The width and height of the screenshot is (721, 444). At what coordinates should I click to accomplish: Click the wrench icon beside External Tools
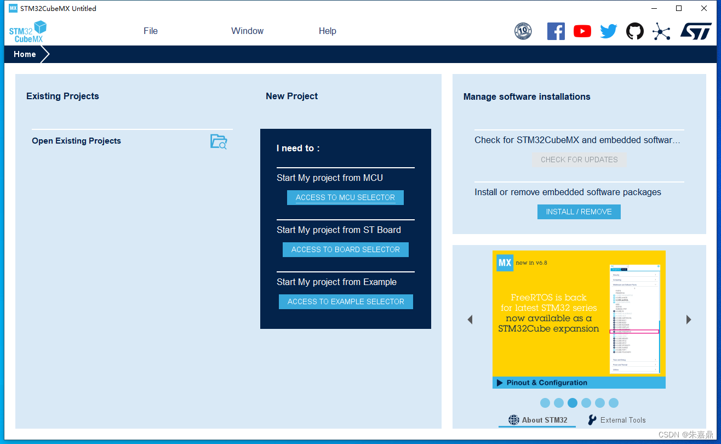click(592, 420)
